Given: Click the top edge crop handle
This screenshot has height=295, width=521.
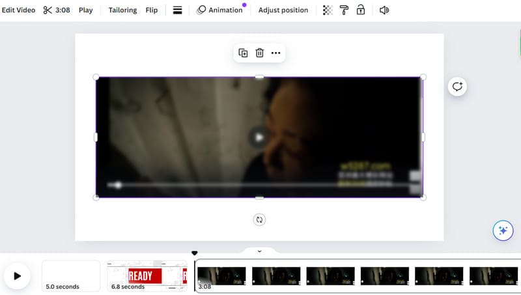Looking at the screenshot, I should tap(259, 77).
